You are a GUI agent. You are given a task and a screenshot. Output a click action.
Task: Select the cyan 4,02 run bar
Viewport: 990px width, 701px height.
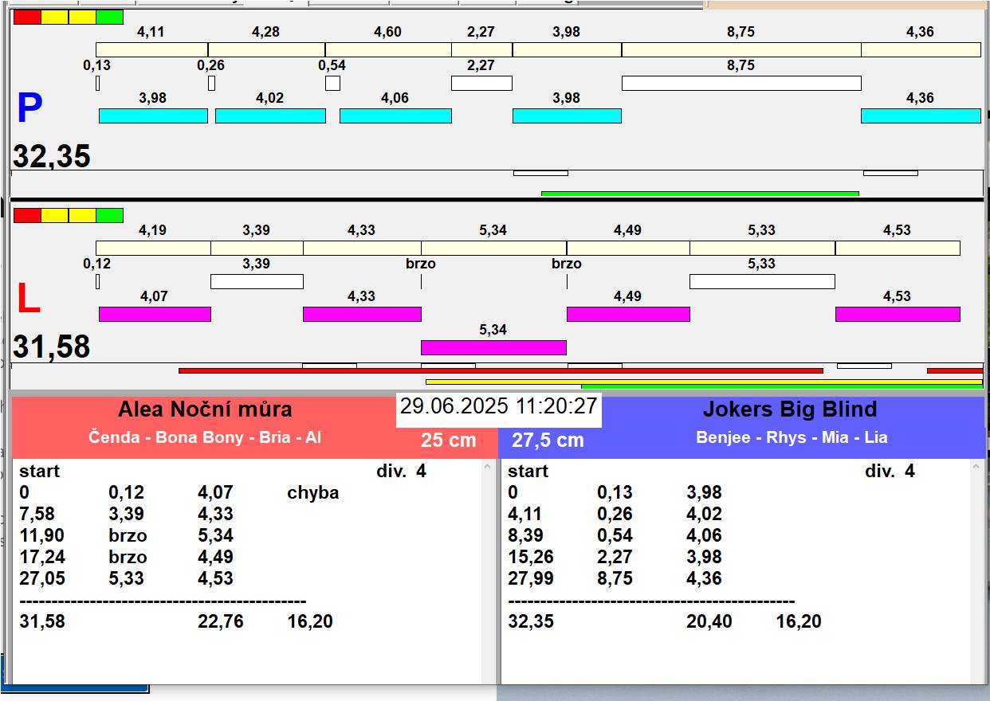coord(270,116)
